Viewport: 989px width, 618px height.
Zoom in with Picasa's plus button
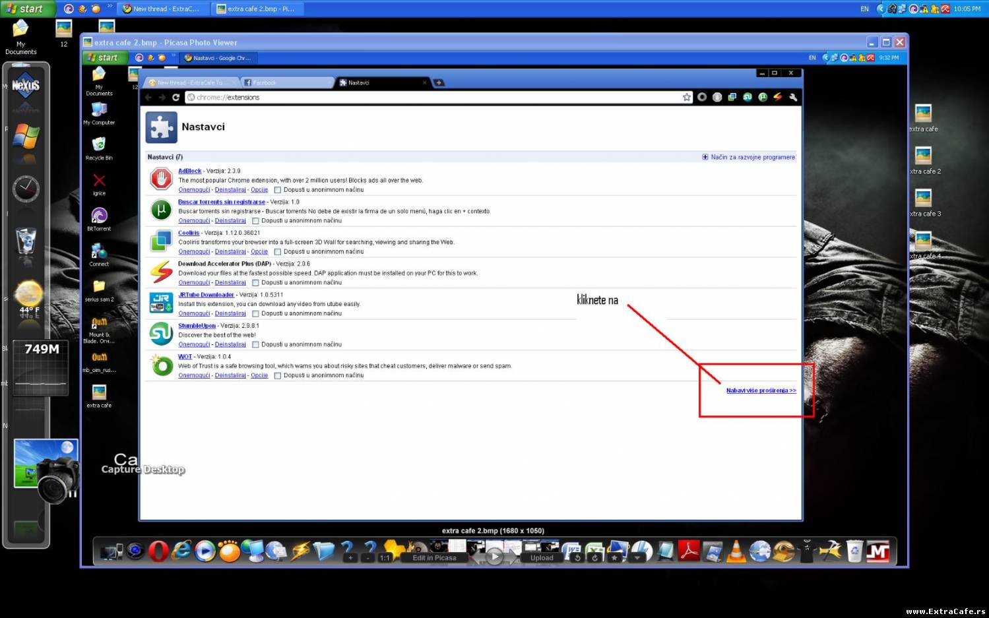coord(350,558)
